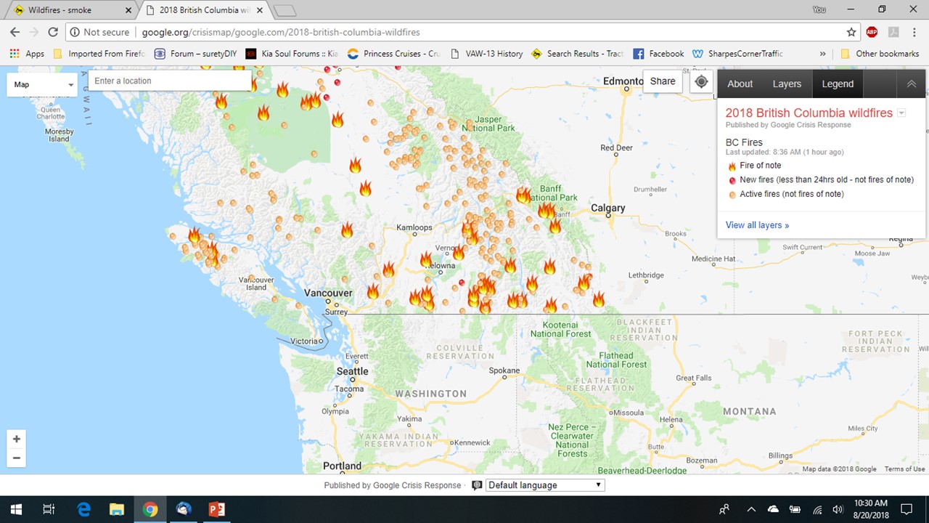Switch to the Layers tab

[x=787, y=84]
